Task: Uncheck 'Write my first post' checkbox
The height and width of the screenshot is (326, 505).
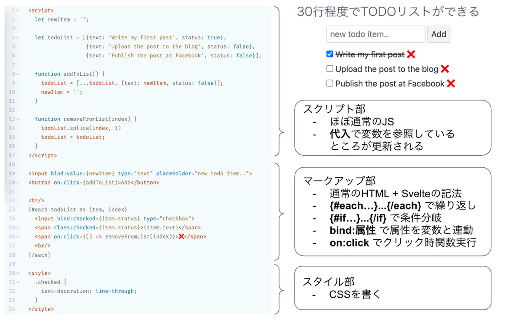Action: pos(330,54)
